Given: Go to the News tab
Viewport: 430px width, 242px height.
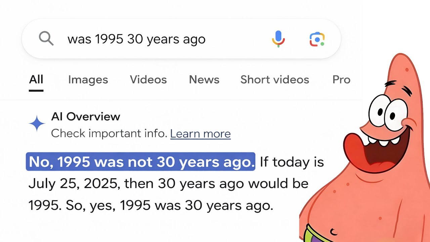Looking at the screenshot, I should [x=204, y=80].
